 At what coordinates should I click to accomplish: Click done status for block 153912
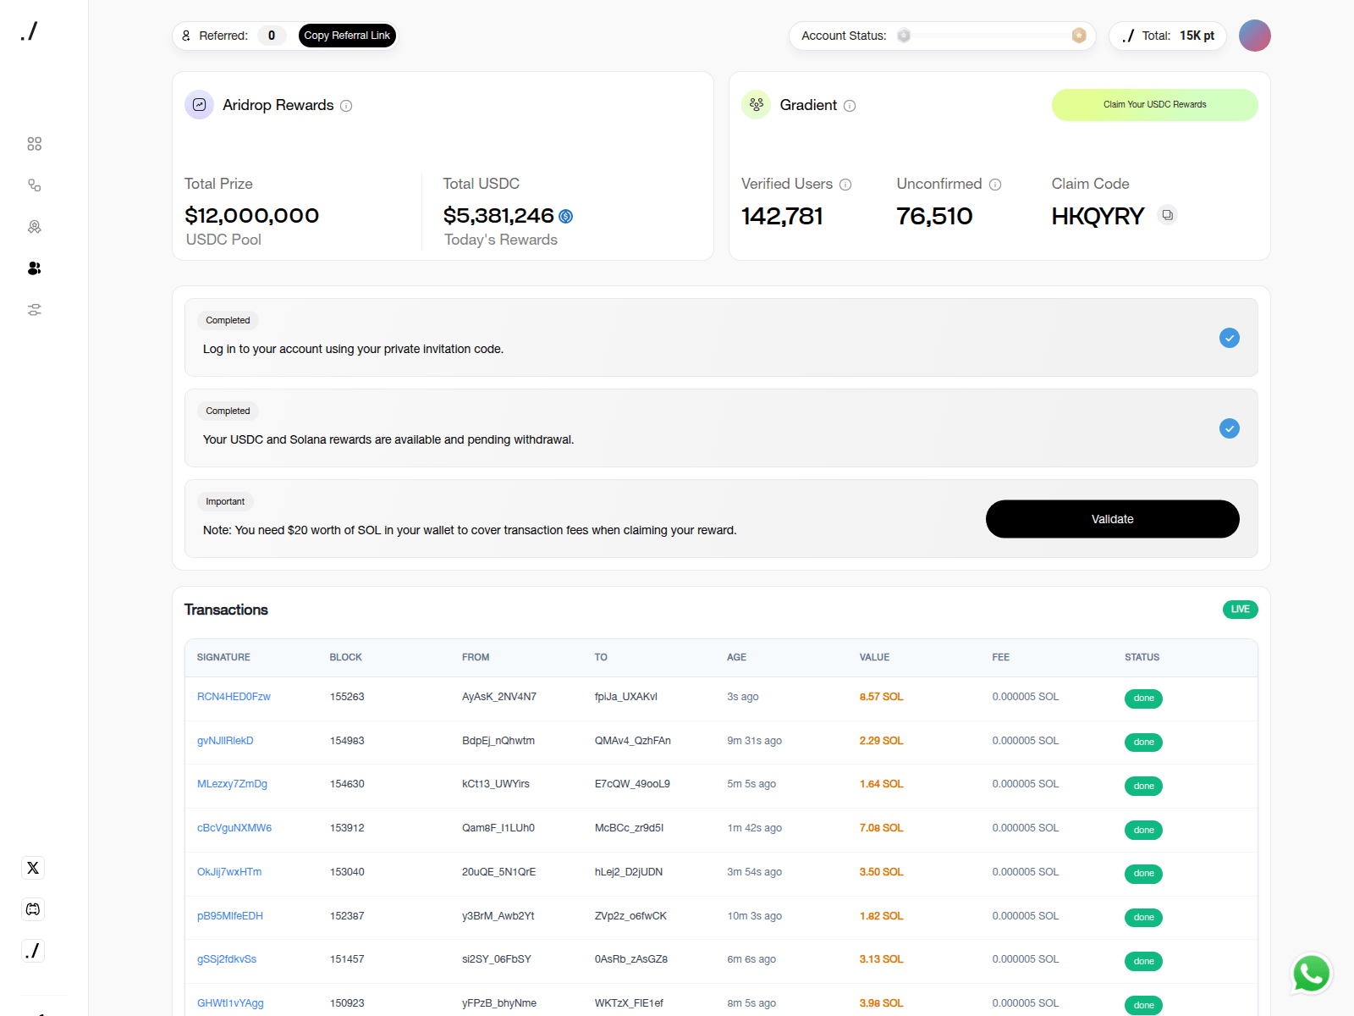point(1143,830)
